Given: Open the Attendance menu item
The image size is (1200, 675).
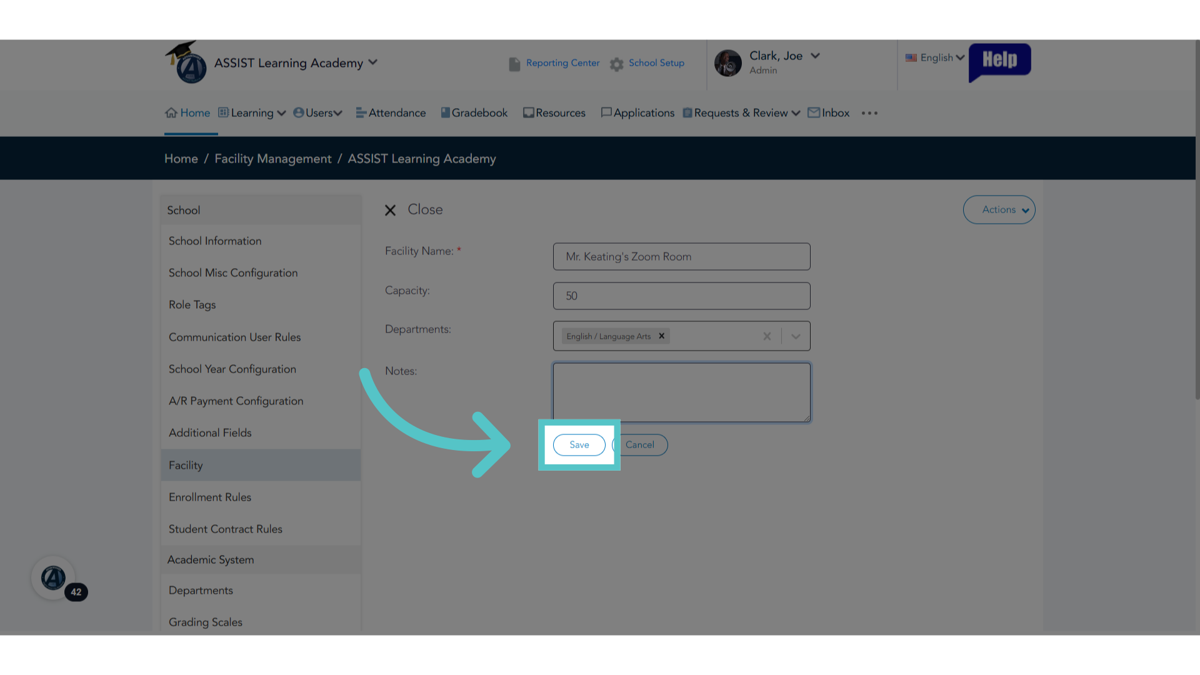Looking at the screenshot, I should pyautogui.click(x=391, y=113).
